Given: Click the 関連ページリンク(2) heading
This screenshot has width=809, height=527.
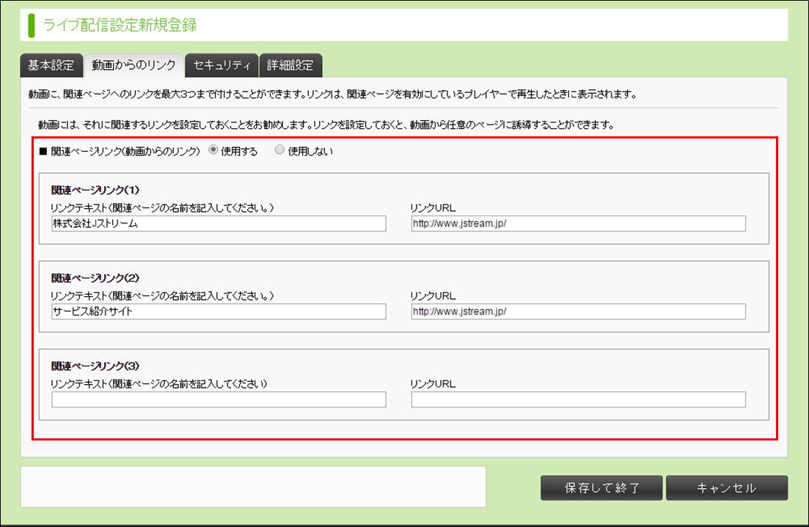Looking at the screenshot, I should point(95,279).
